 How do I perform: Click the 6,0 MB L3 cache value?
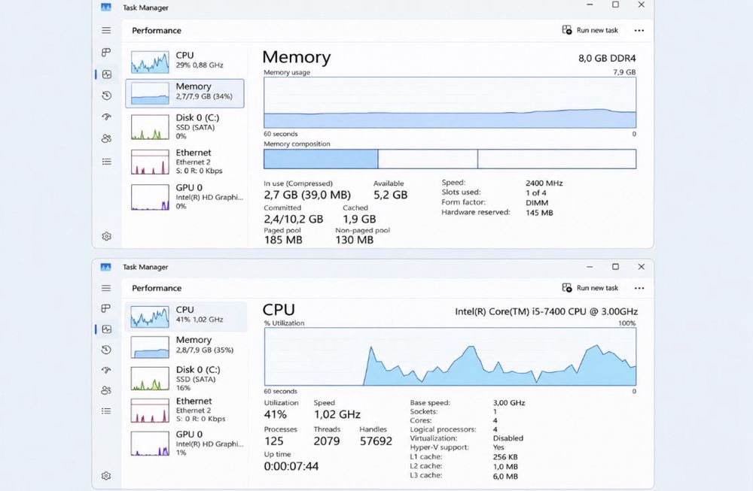(x=505, y=476)
